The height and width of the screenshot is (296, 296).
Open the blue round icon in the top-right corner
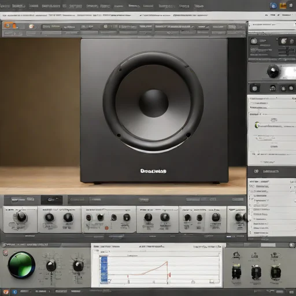click(x=273, y=6)
